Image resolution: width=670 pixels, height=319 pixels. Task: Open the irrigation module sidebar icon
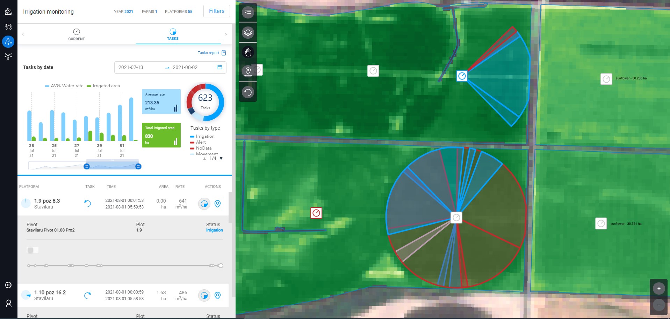8,41
